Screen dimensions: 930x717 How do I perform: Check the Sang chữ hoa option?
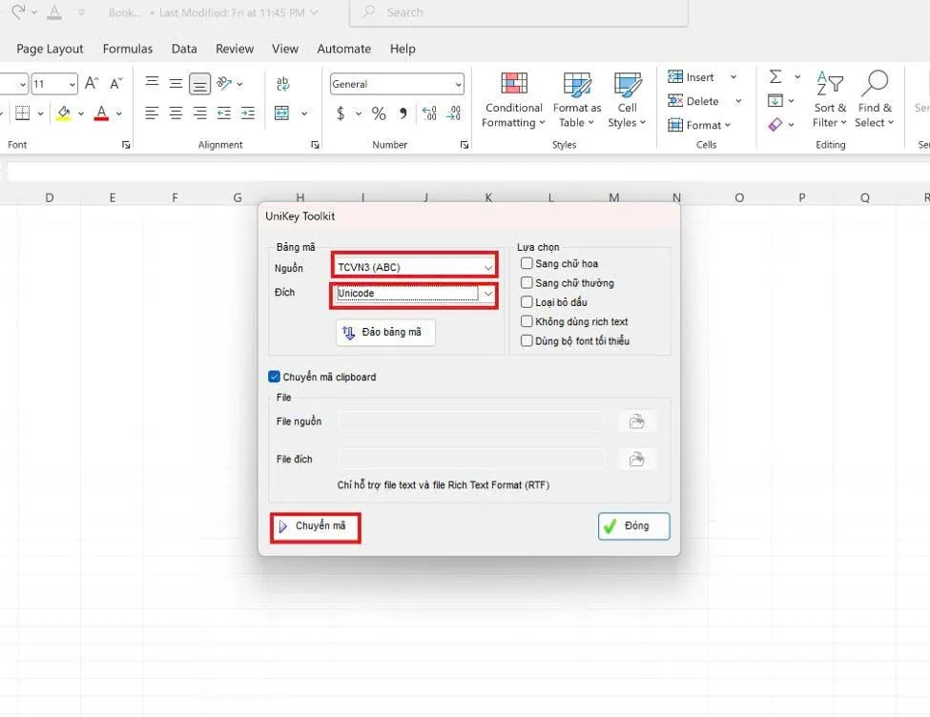pyautogui.click(x=527, y=263)
